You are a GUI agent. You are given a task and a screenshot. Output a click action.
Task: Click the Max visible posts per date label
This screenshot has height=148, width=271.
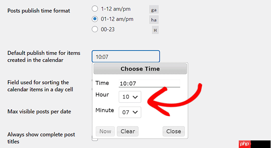(39, 111)
